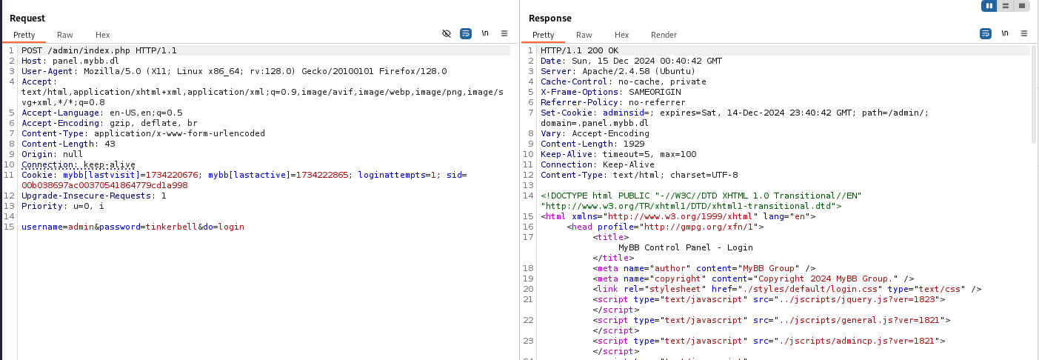Viewport: 1039px width, 360px height.
Task: Click 'Referrer-Policy: no-referrer' header
Action: point(613,102)
